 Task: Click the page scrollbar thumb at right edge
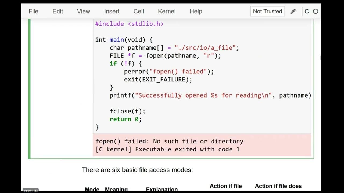coord(320,57)
